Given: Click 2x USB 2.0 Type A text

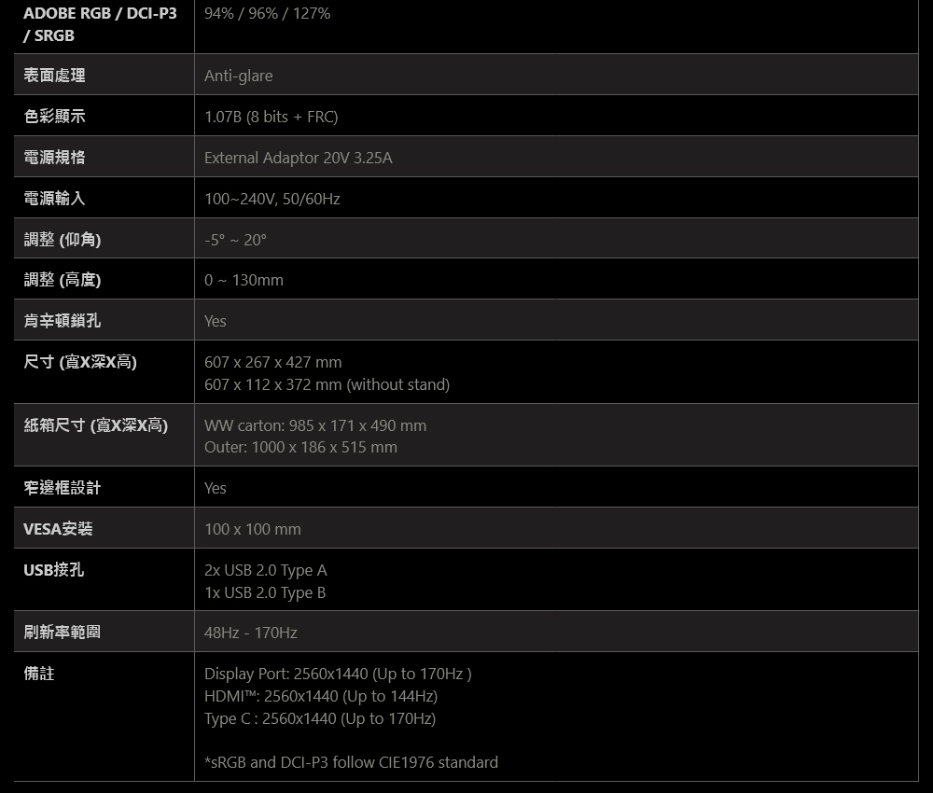Looking at the screenshot, I should pos(265,570).
